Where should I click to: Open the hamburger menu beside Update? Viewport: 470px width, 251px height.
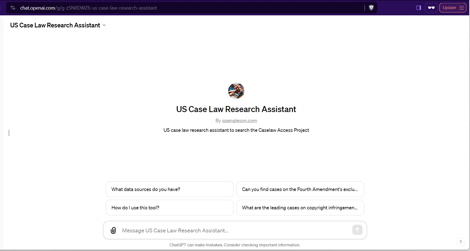[461, 8]
